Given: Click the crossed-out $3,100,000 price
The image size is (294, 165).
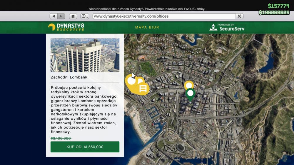Looking at the screenshot, I should tap(61, 138).
